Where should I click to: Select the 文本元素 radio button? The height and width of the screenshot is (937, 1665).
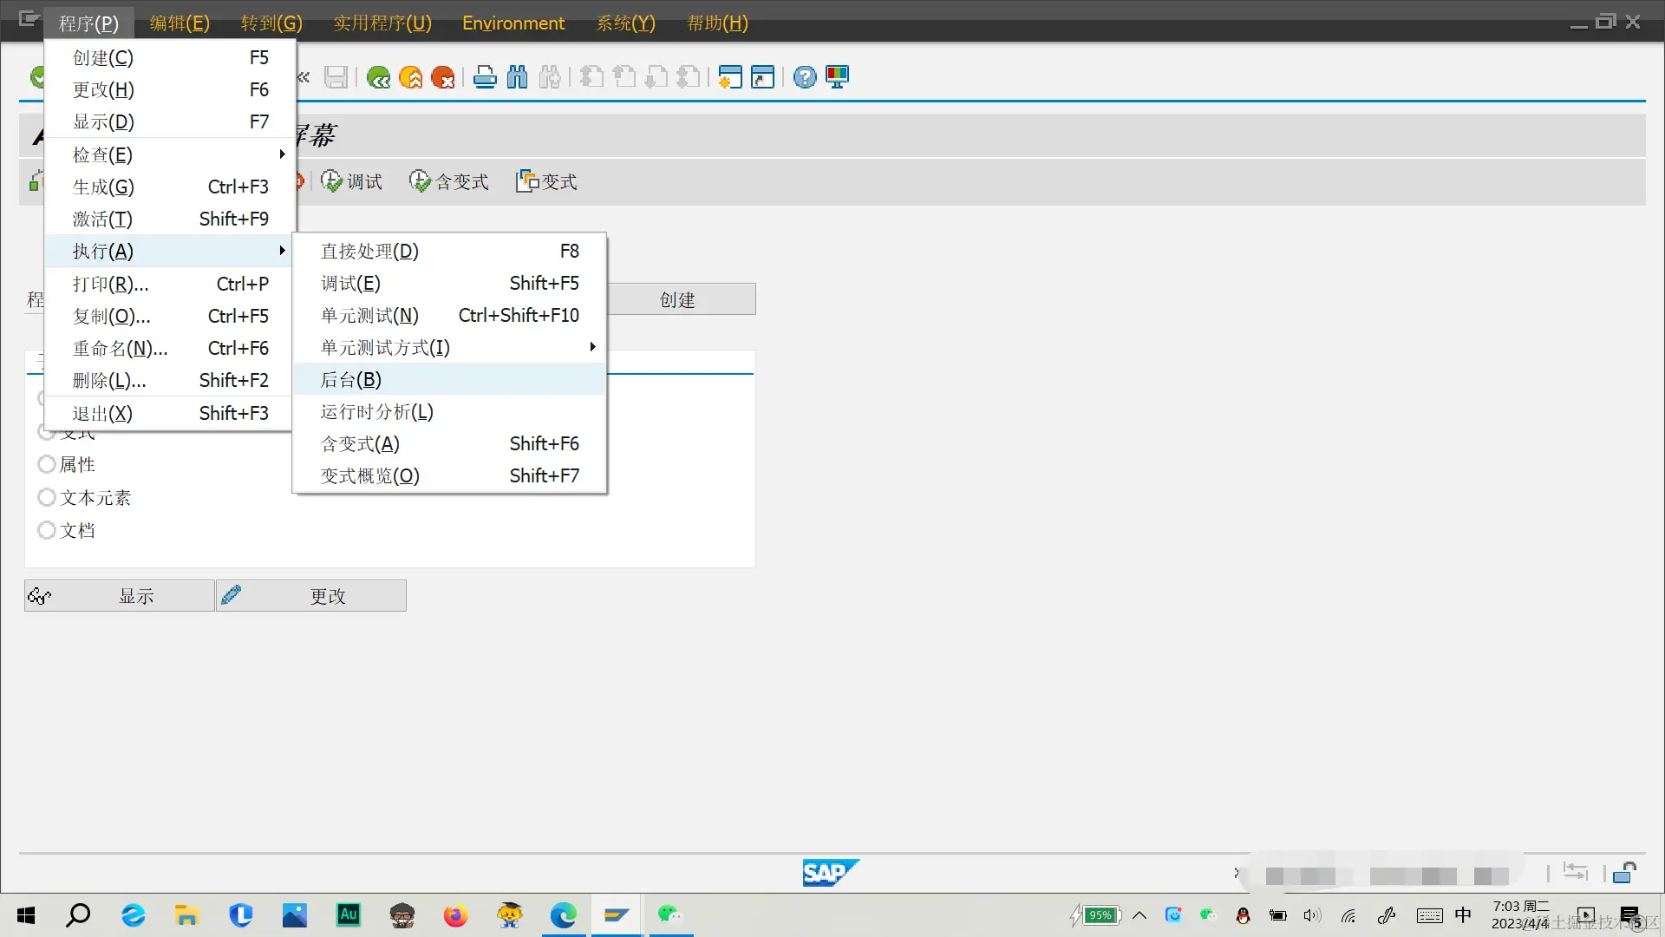click(x=47, y=497)
